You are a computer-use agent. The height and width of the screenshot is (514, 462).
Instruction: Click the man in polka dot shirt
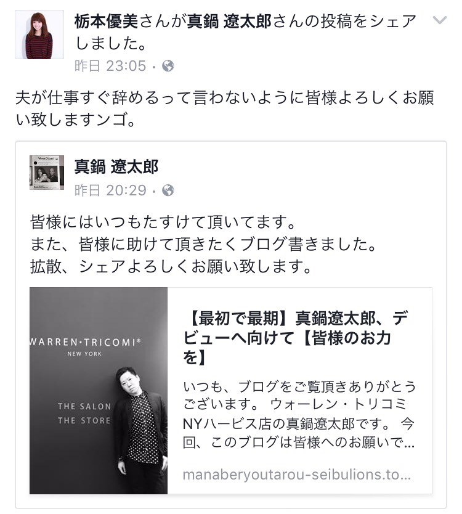[140, 430]
